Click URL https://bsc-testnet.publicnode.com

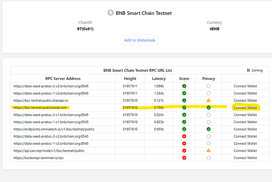40,108
